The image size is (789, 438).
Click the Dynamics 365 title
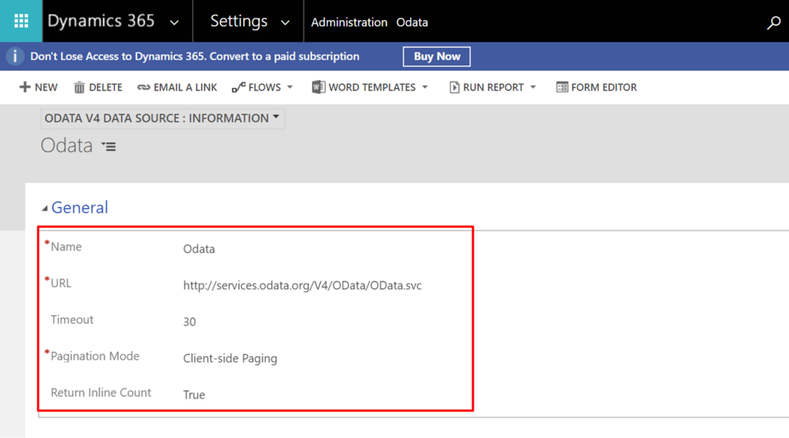(x=101, y=21)
